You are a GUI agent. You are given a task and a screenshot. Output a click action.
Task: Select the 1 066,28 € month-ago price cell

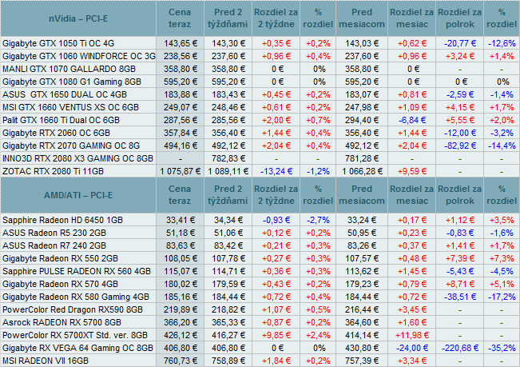362,171
